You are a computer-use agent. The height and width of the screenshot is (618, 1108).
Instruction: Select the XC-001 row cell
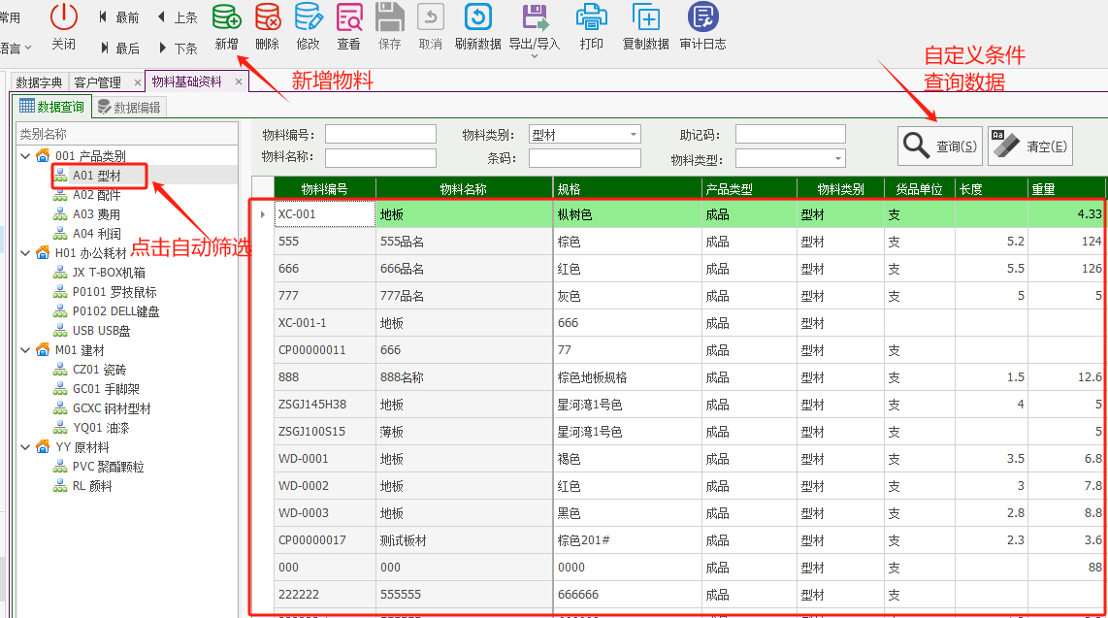tap(324, 214)
